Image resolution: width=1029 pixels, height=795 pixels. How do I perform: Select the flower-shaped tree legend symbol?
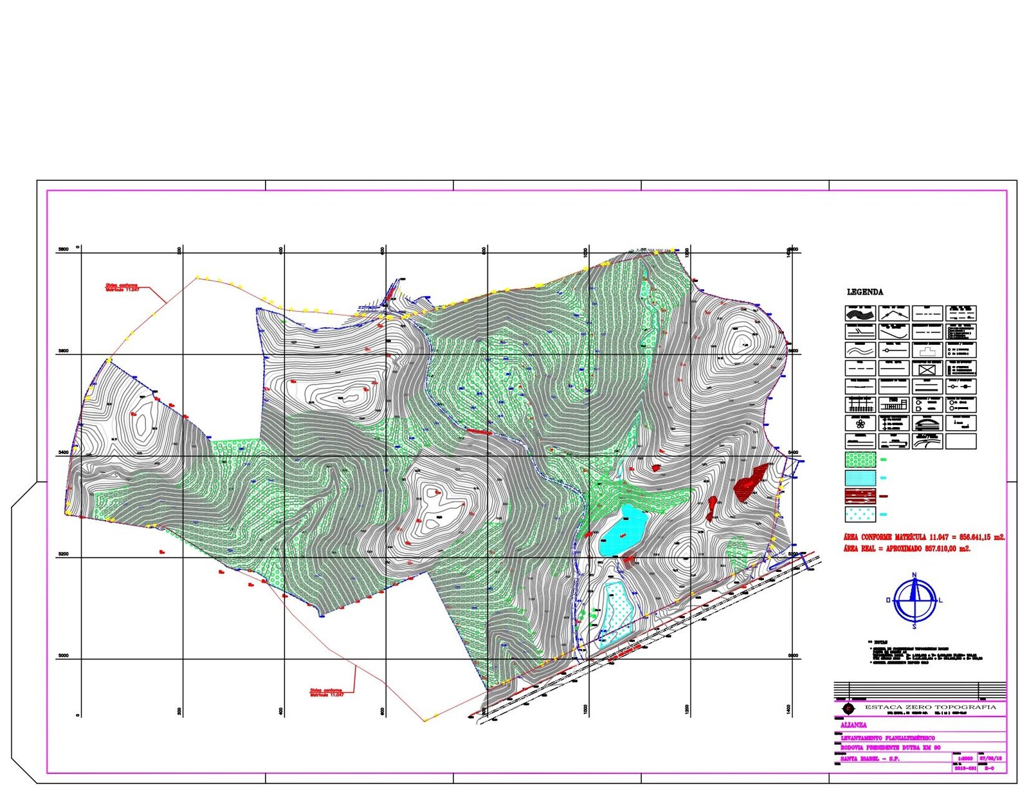coord(860,424)
